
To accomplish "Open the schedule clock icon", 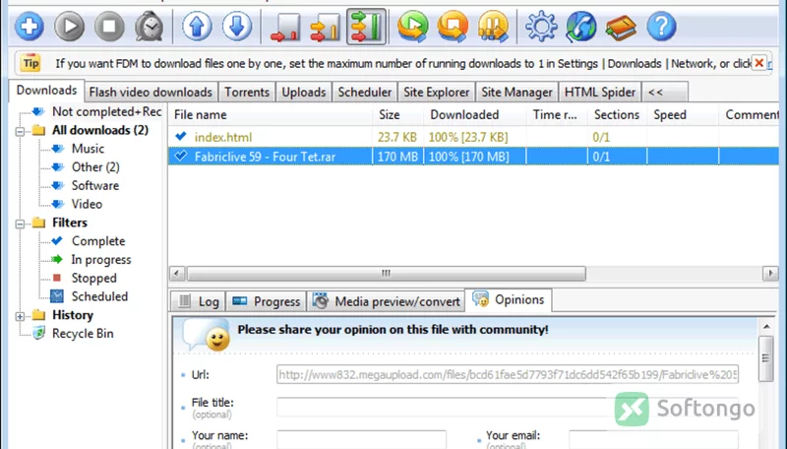I will point(150,27).
